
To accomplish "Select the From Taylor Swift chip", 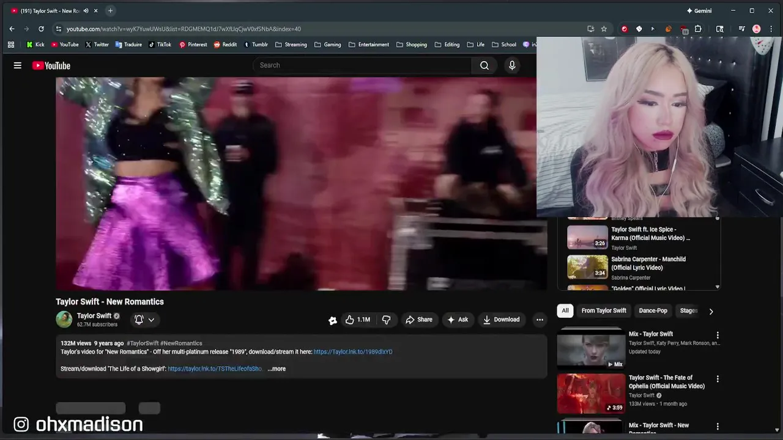I will [604, 310].
